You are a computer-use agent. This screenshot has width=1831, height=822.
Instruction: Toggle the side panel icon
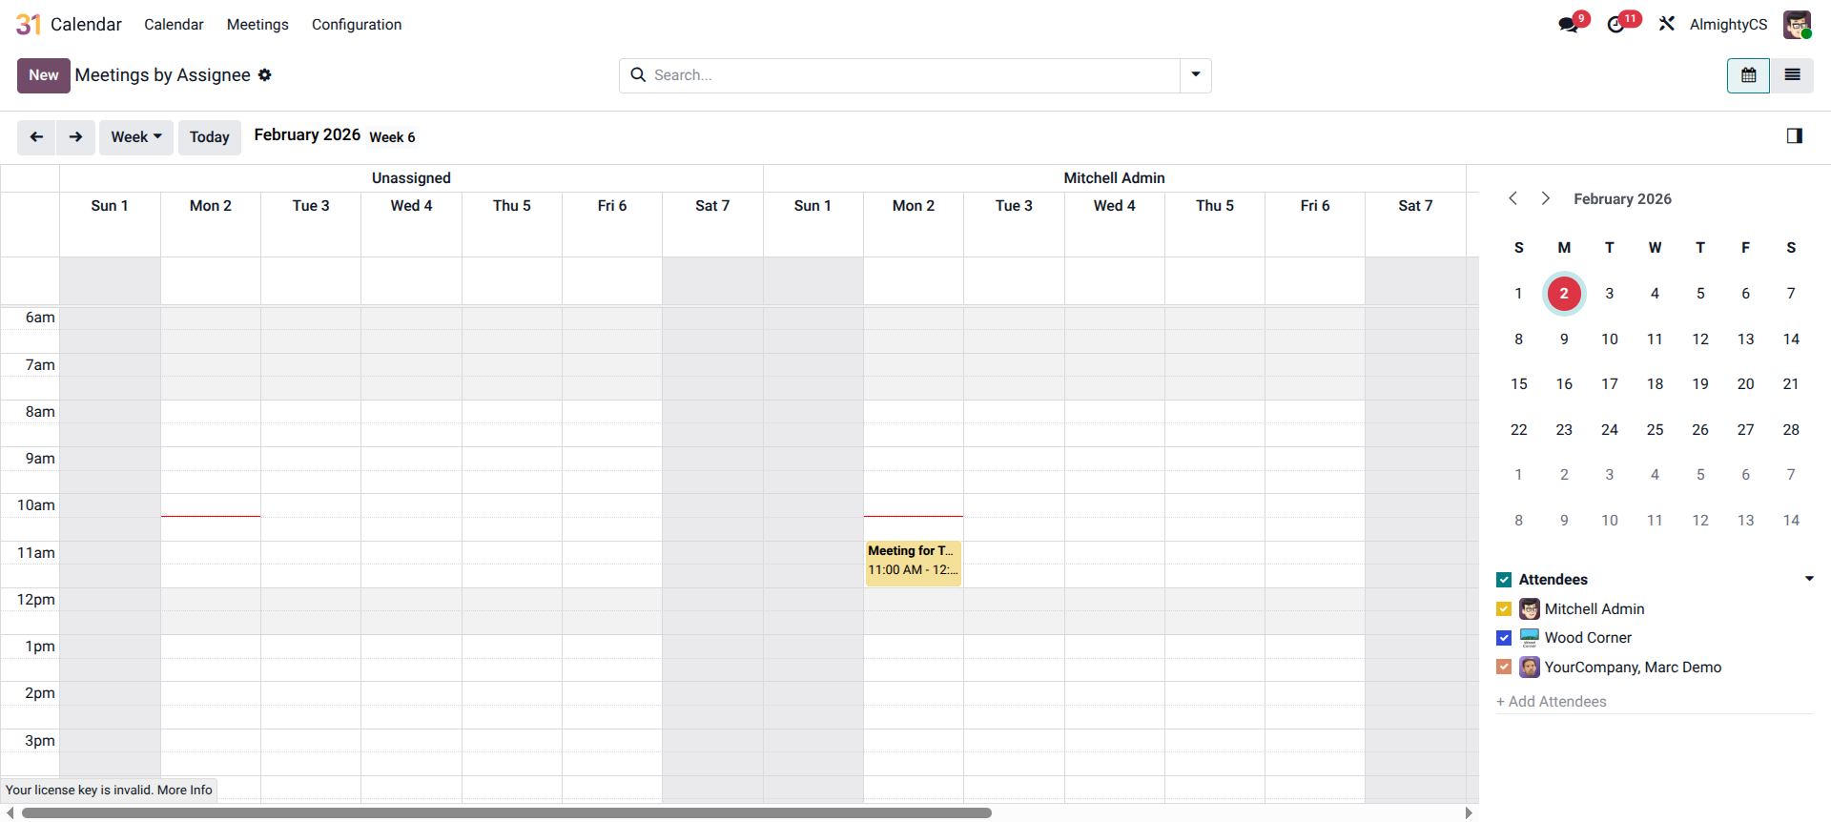click(1794, 136)
